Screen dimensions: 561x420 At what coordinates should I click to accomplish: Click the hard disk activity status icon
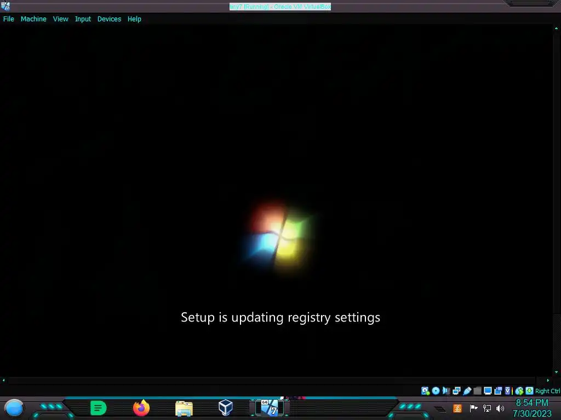point(425,390)
